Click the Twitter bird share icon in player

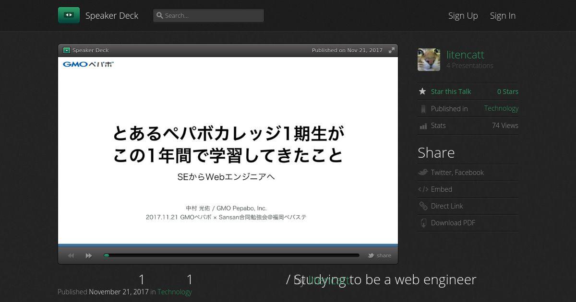[371, 256]
